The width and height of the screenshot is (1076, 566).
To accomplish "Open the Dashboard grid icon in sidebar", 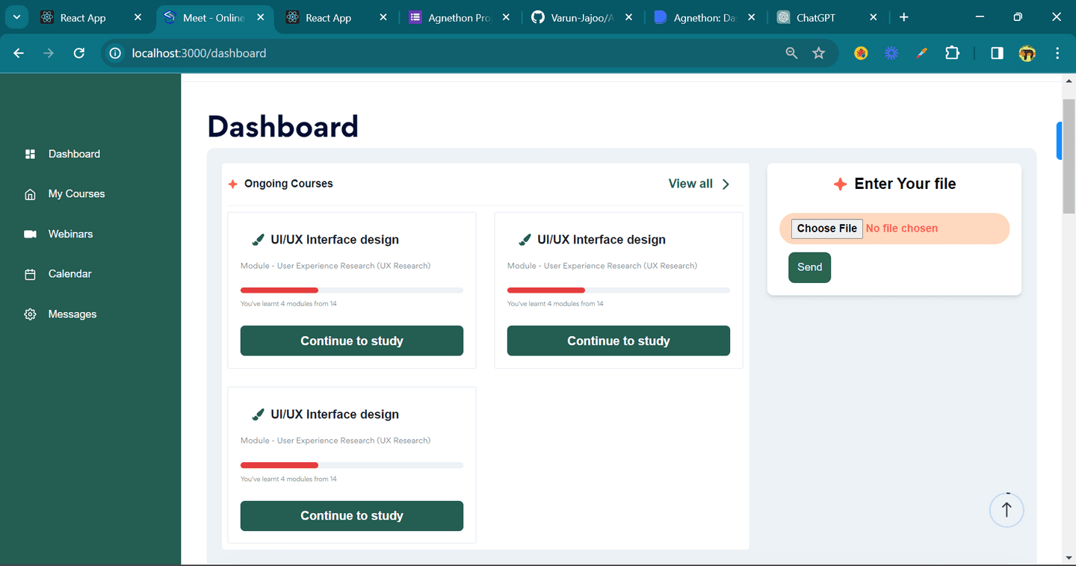I will [x=30, y=154].
